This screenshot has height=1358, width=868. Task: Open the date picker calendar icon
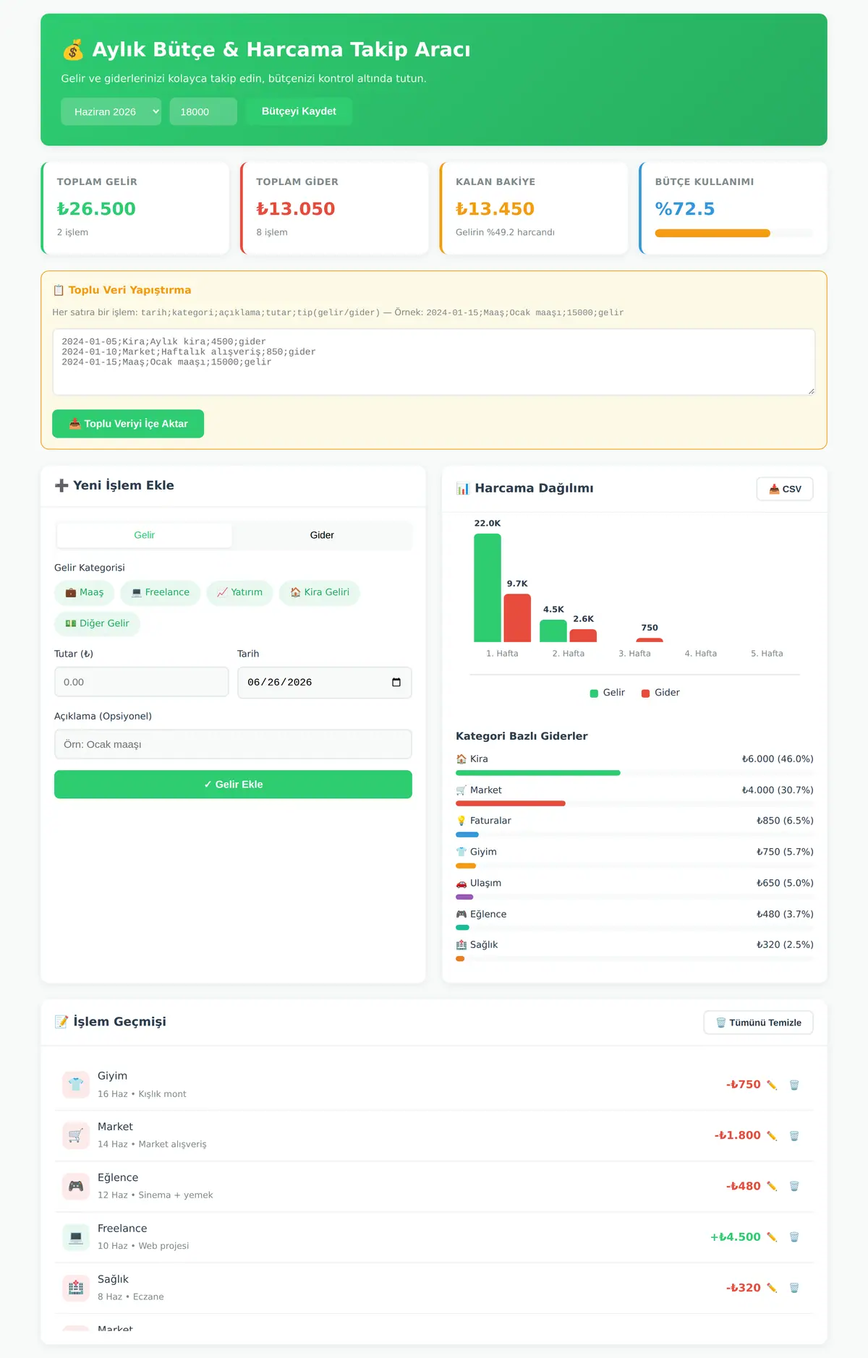point(396,683)
